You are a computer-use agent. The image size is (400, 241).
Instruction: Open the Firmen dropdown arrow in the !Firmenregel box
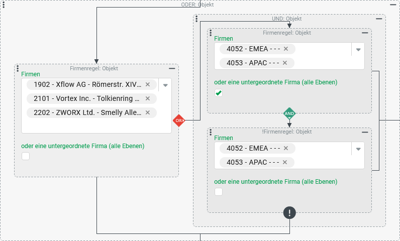(358, 149)
